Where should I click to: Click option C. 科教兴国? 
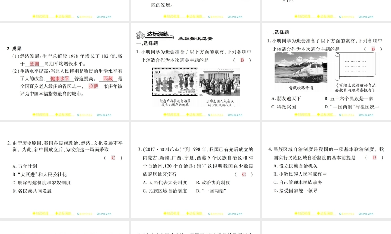click(283, 107)
